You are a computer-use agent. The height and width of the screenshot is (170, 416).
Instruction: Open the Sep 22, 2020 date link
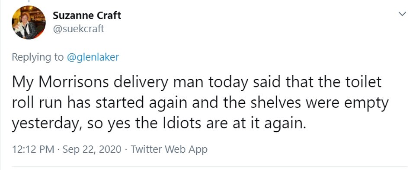coord(92,150)
